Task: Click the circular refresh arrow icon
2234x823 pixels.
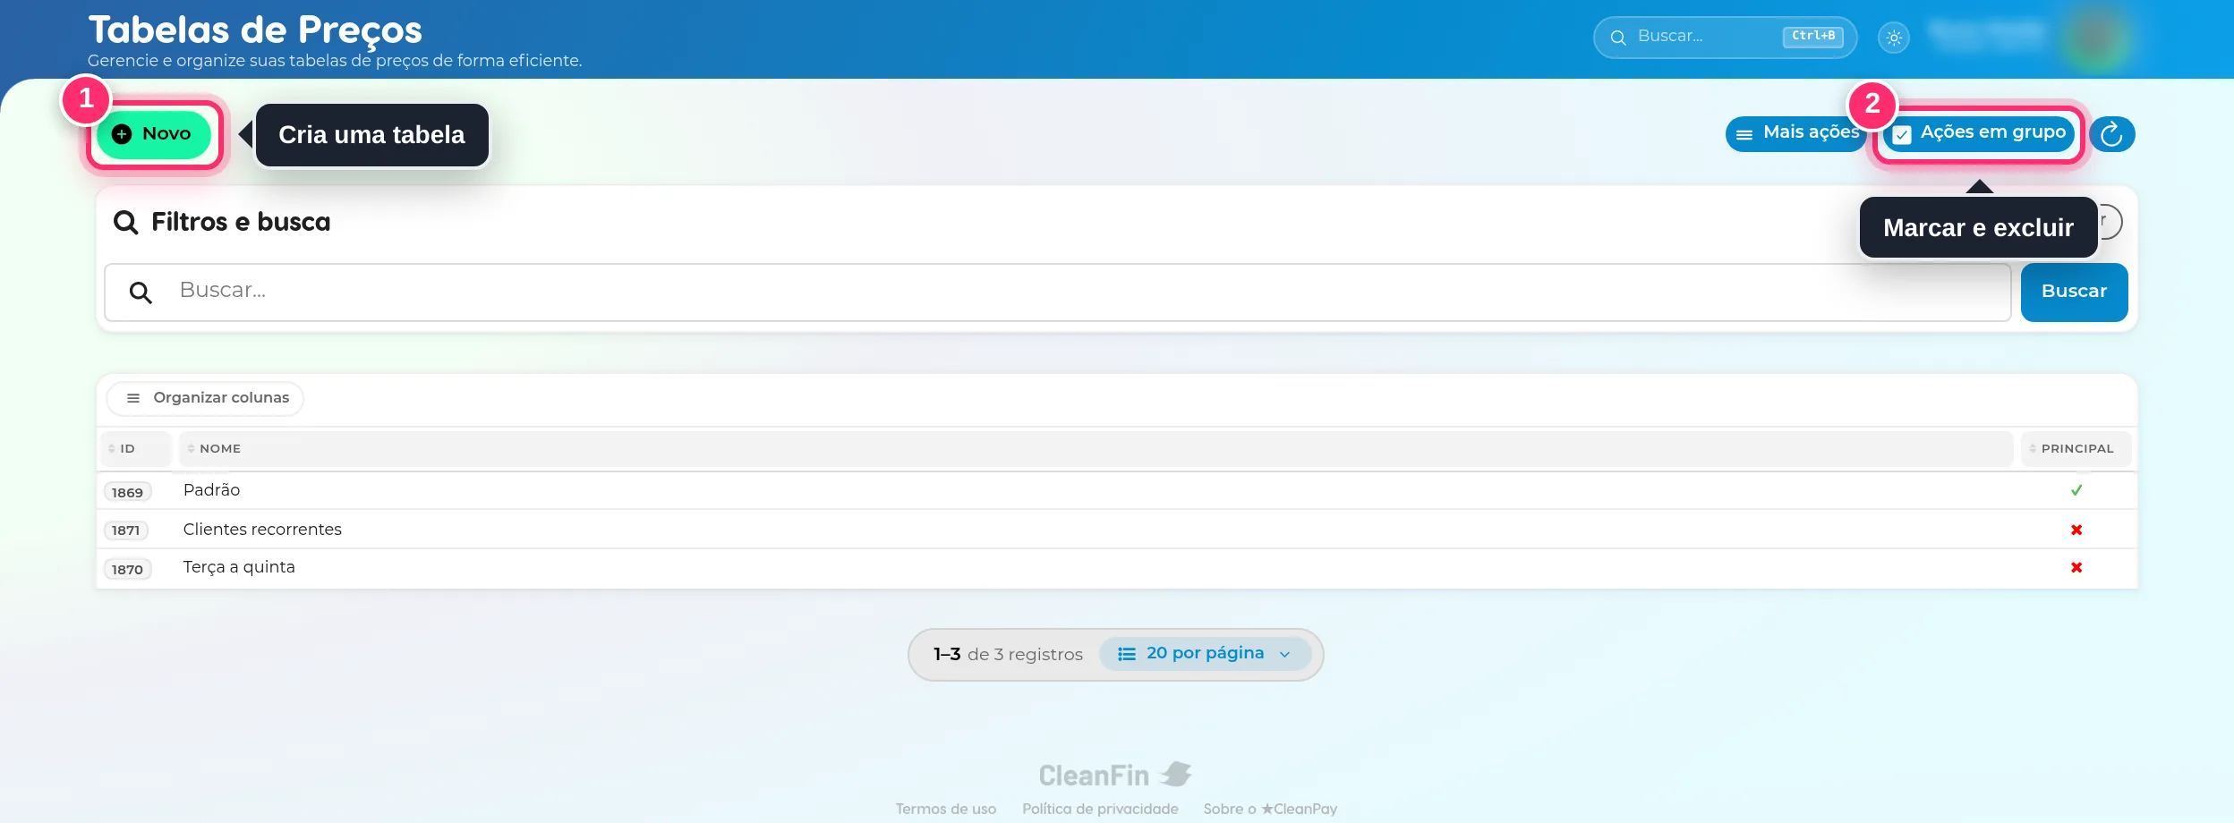Action: point(2111,134)
